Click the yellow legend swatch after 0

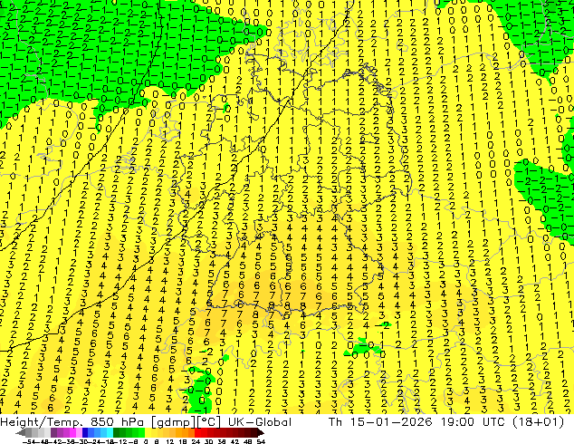pos(148,432)
